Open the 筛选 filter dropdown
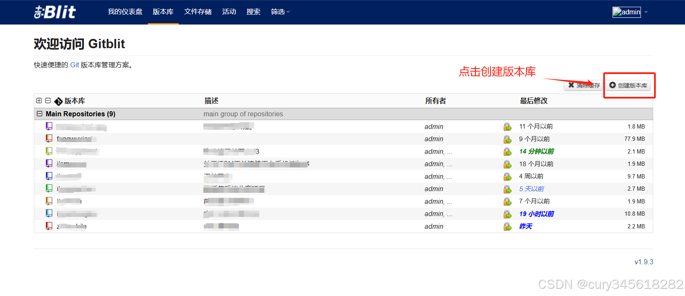The height and width of the screenshot is (296, 685). pyautogui.click(x=280, y=12)
